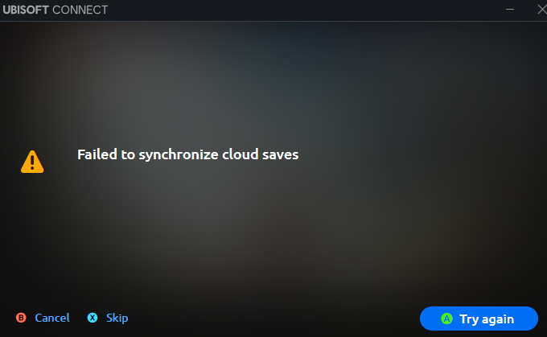The image size is (547, 337).
Task: Minimize the Ubisoft Connect window
Action: coord(510,10)
